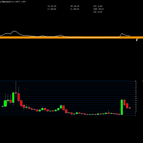Click the low value L: 20.53
143x143 pixels.
tap(75, 9)
